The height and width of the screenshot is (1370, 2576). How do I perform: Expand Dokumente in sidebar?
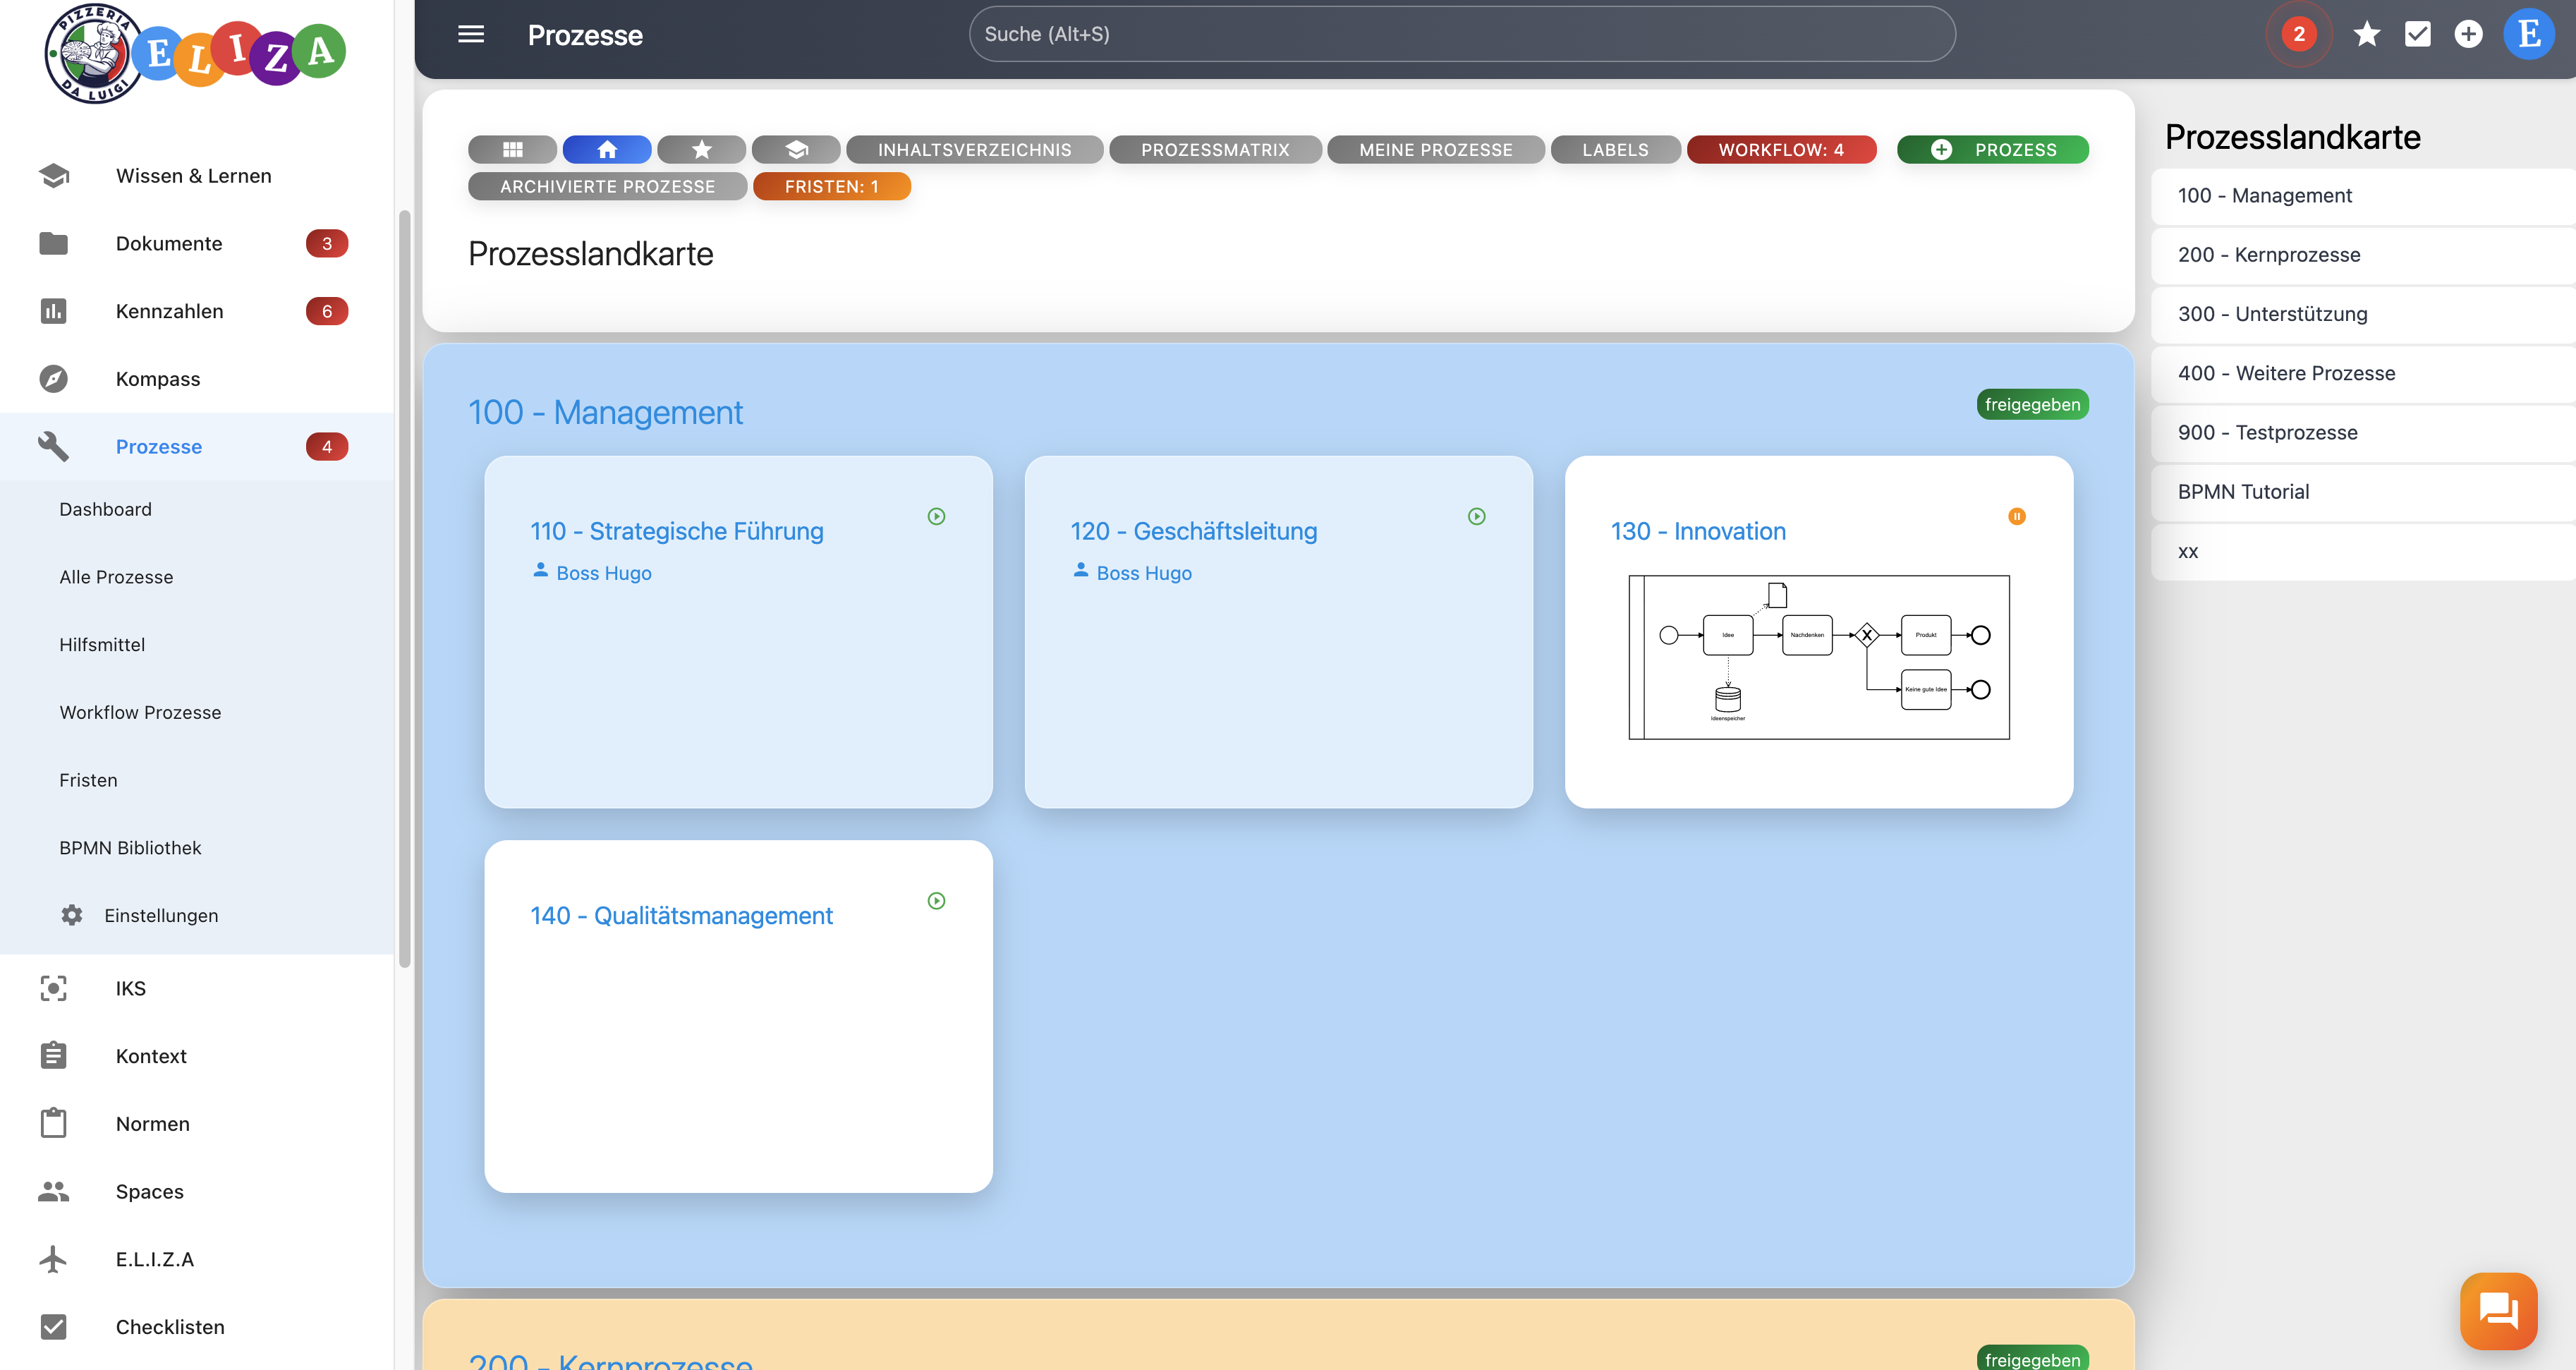point(168,244)
